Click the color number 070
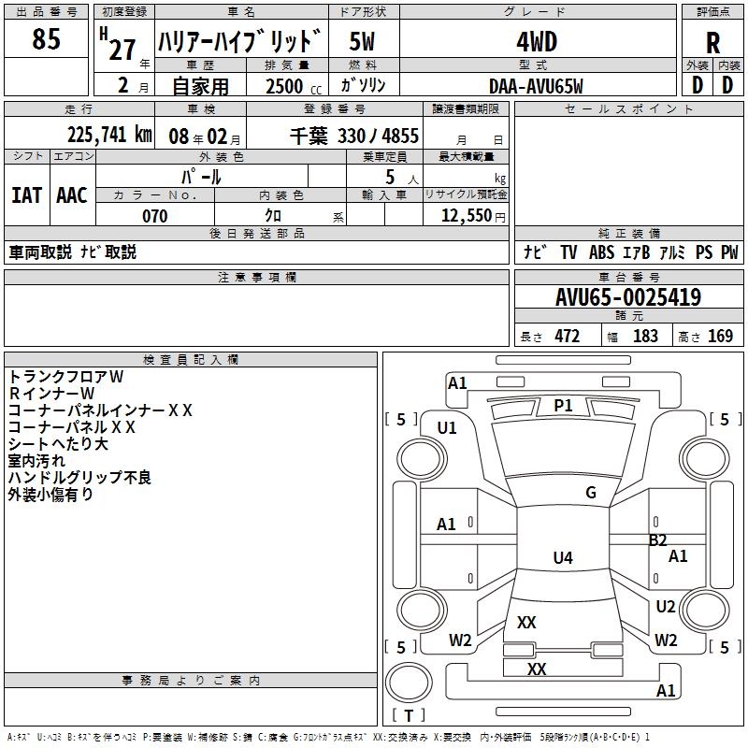748x748 pixels. (x=155, y=216)
